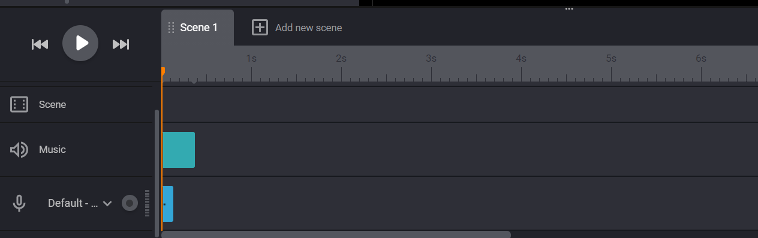This screenshot has height=238, width=758.
Task: Select the teal music clip
Action: click(x=179, y=150)
